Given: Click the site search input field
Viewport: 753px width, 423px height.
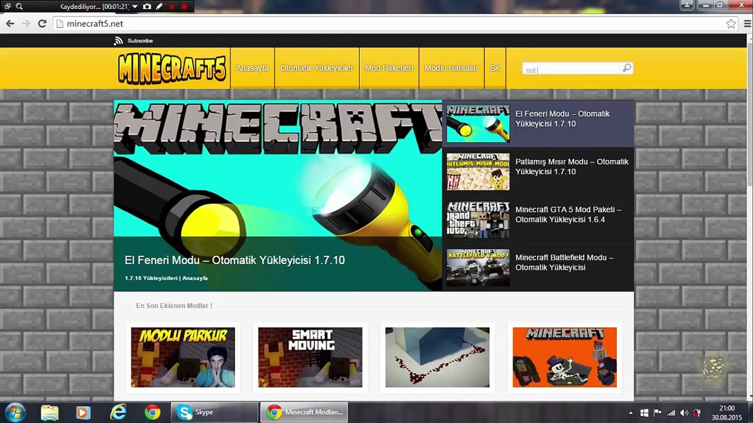Looking at the screenshot, I should coord(571,69).
